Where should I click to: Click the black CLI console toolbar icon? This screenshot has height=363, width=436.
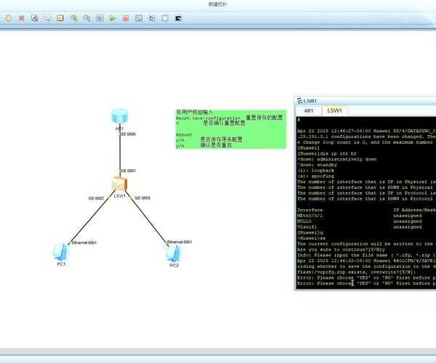point(178,17)
